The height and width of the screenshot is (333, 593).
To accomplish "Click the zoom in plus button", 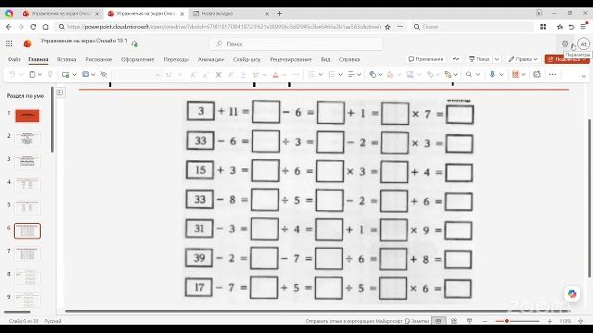I will [x=549, y=321].
